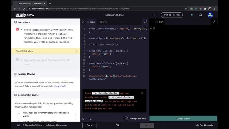Click the 6/11 progress indicator
Image resolution: width=229 pixels, height=129 pixels.
point(118,125)
